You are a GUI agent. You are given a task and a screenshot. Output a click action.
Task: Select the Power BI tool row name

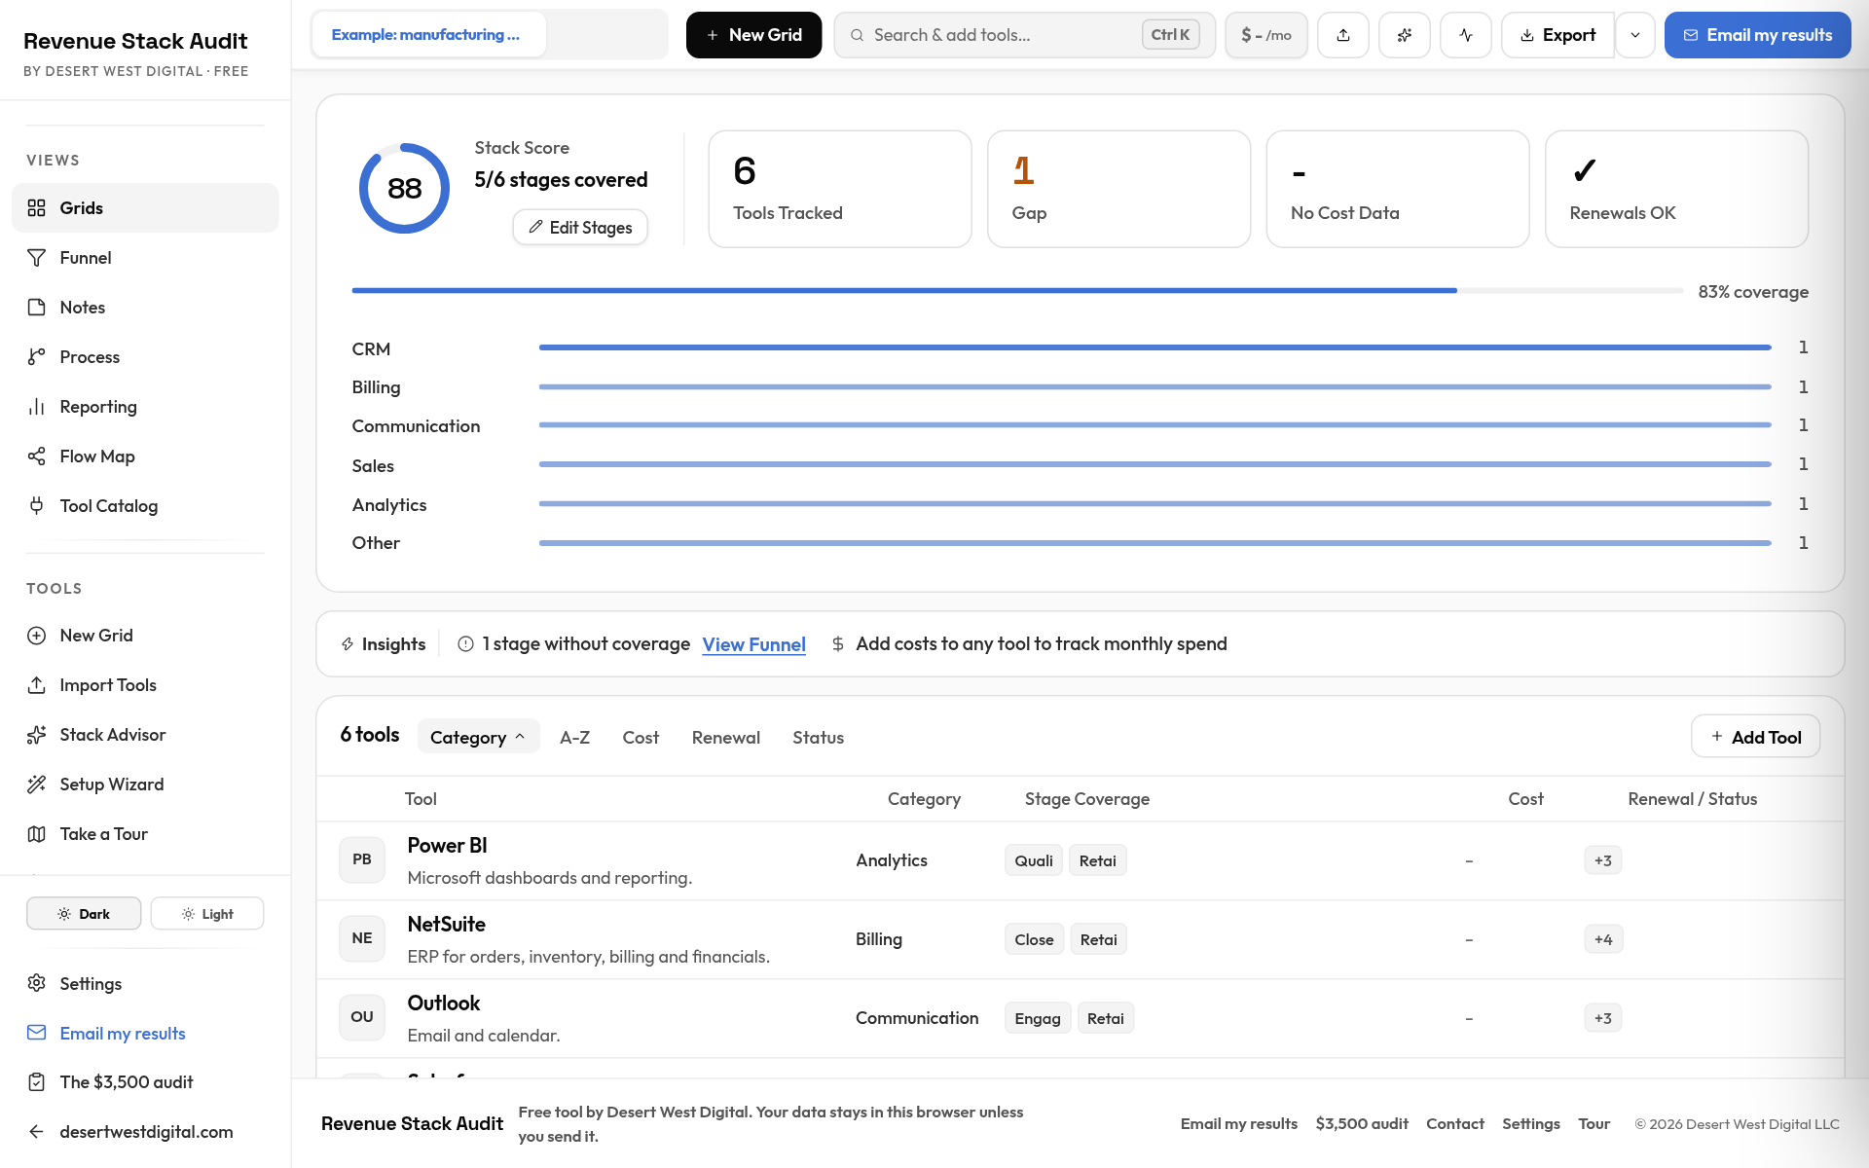coord(447,845)
